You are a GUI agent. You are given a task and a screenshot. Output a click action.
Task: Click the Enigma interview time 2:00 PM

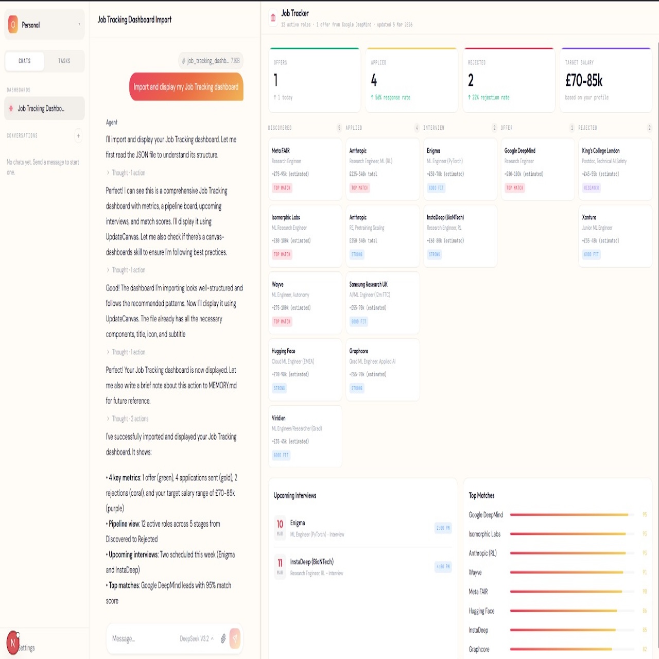click(x=443, y=528)
